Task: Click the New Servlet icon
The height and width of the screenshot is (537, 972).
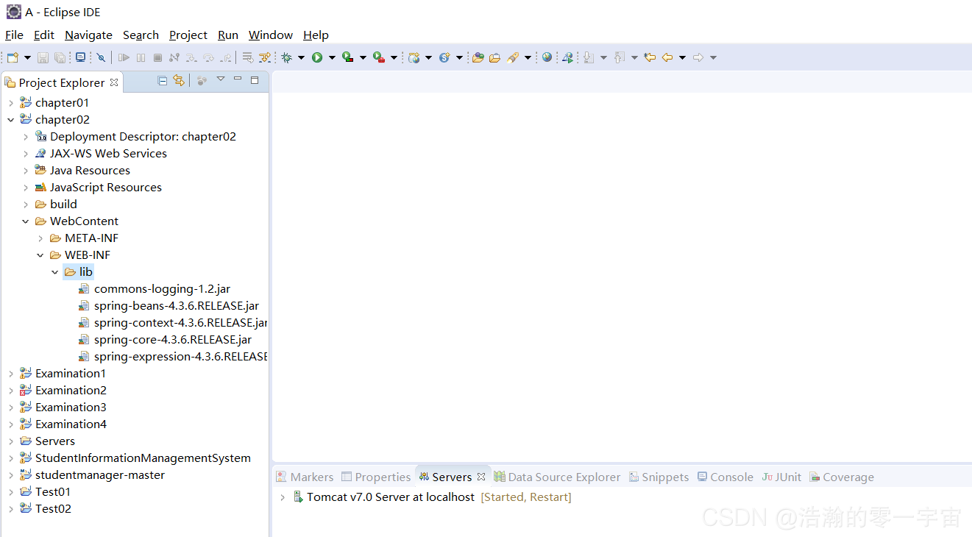Action: 444,57
